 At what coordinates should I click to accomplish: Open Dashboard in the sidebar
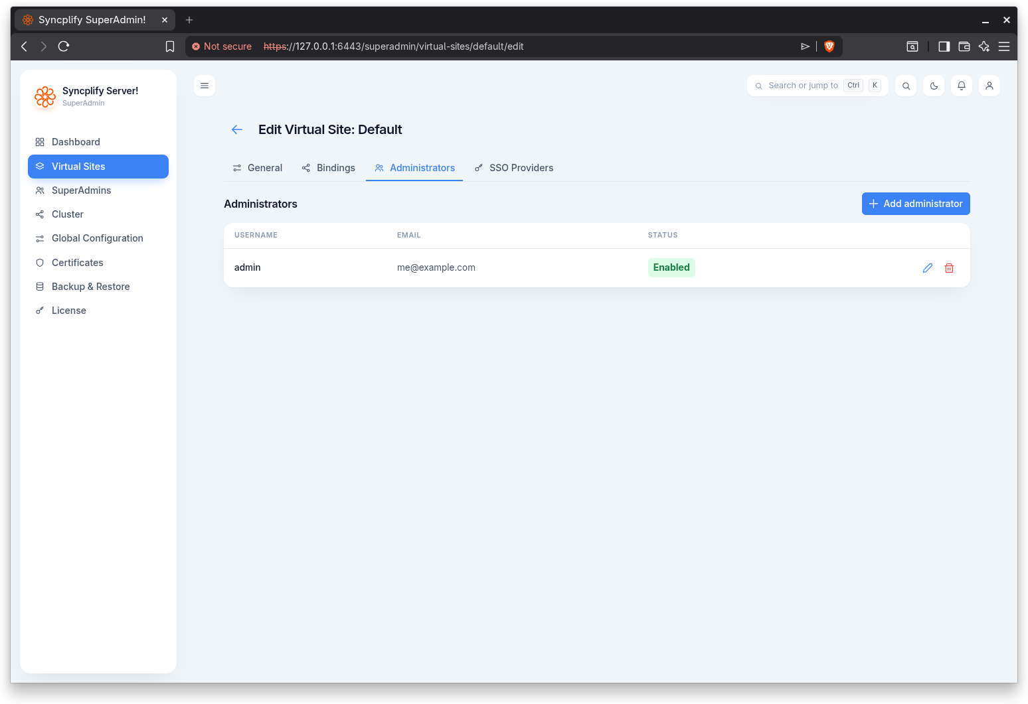click(x=98, y=142)
